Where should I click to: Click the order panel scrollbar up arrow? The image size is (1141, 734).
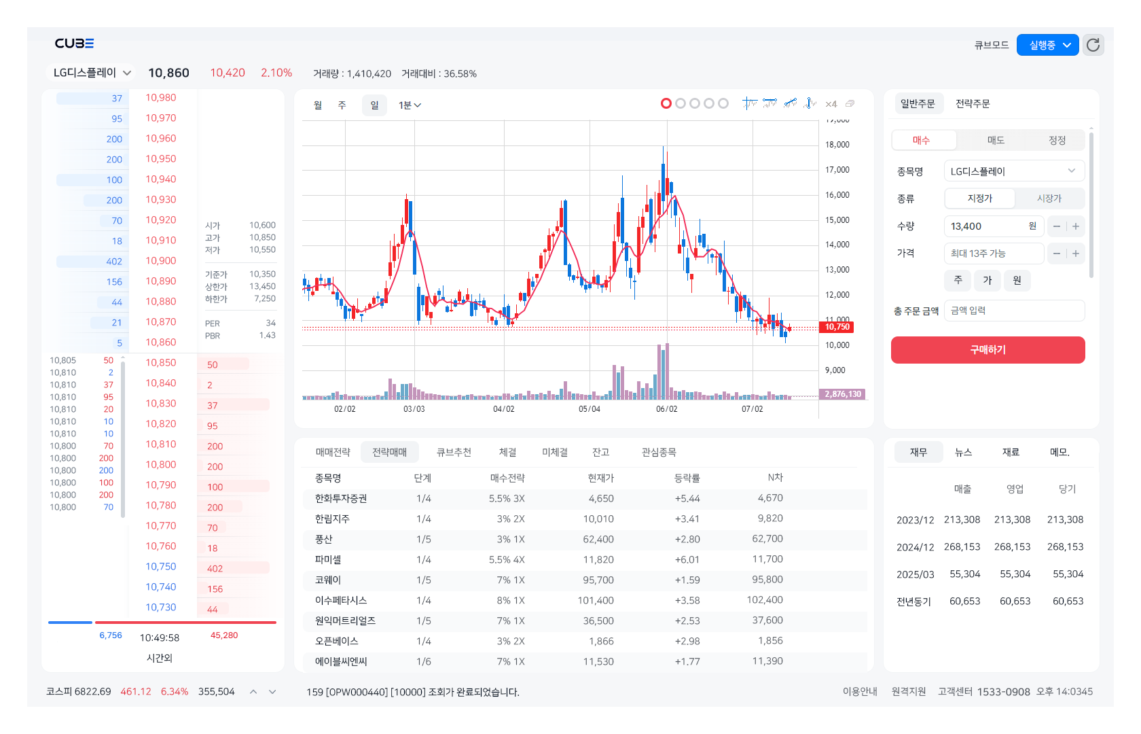pos(1091,128)
